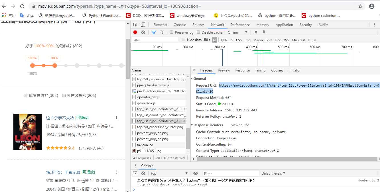The width and height of the screenshot is (380, 192).
Task: Select the 100% slider handle
Action: [x=32, y=66]
